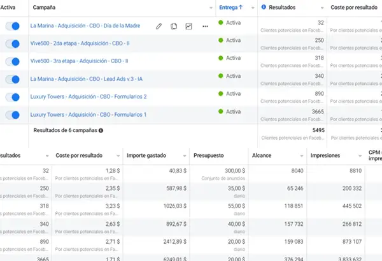
Task: Switch off the Vive500 3ra etapa toggle slider
Action: click(12, 62)
